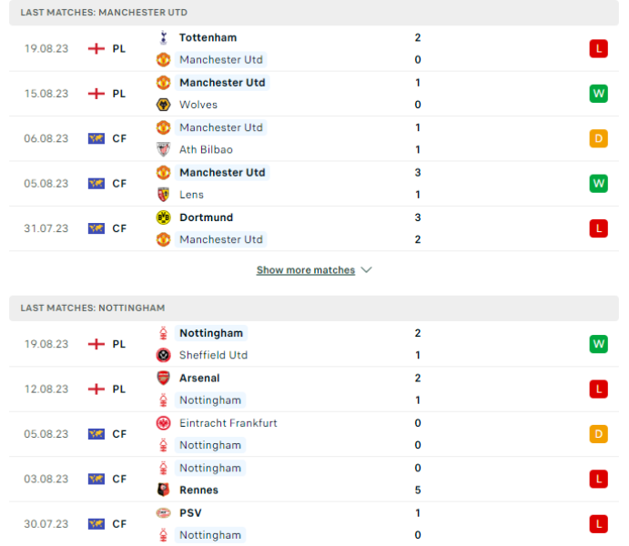Image resolution: width=629 pixels, height=546 pixels.
Task: Click the green W badge for Sheffield Utd match
Action: 598,344
